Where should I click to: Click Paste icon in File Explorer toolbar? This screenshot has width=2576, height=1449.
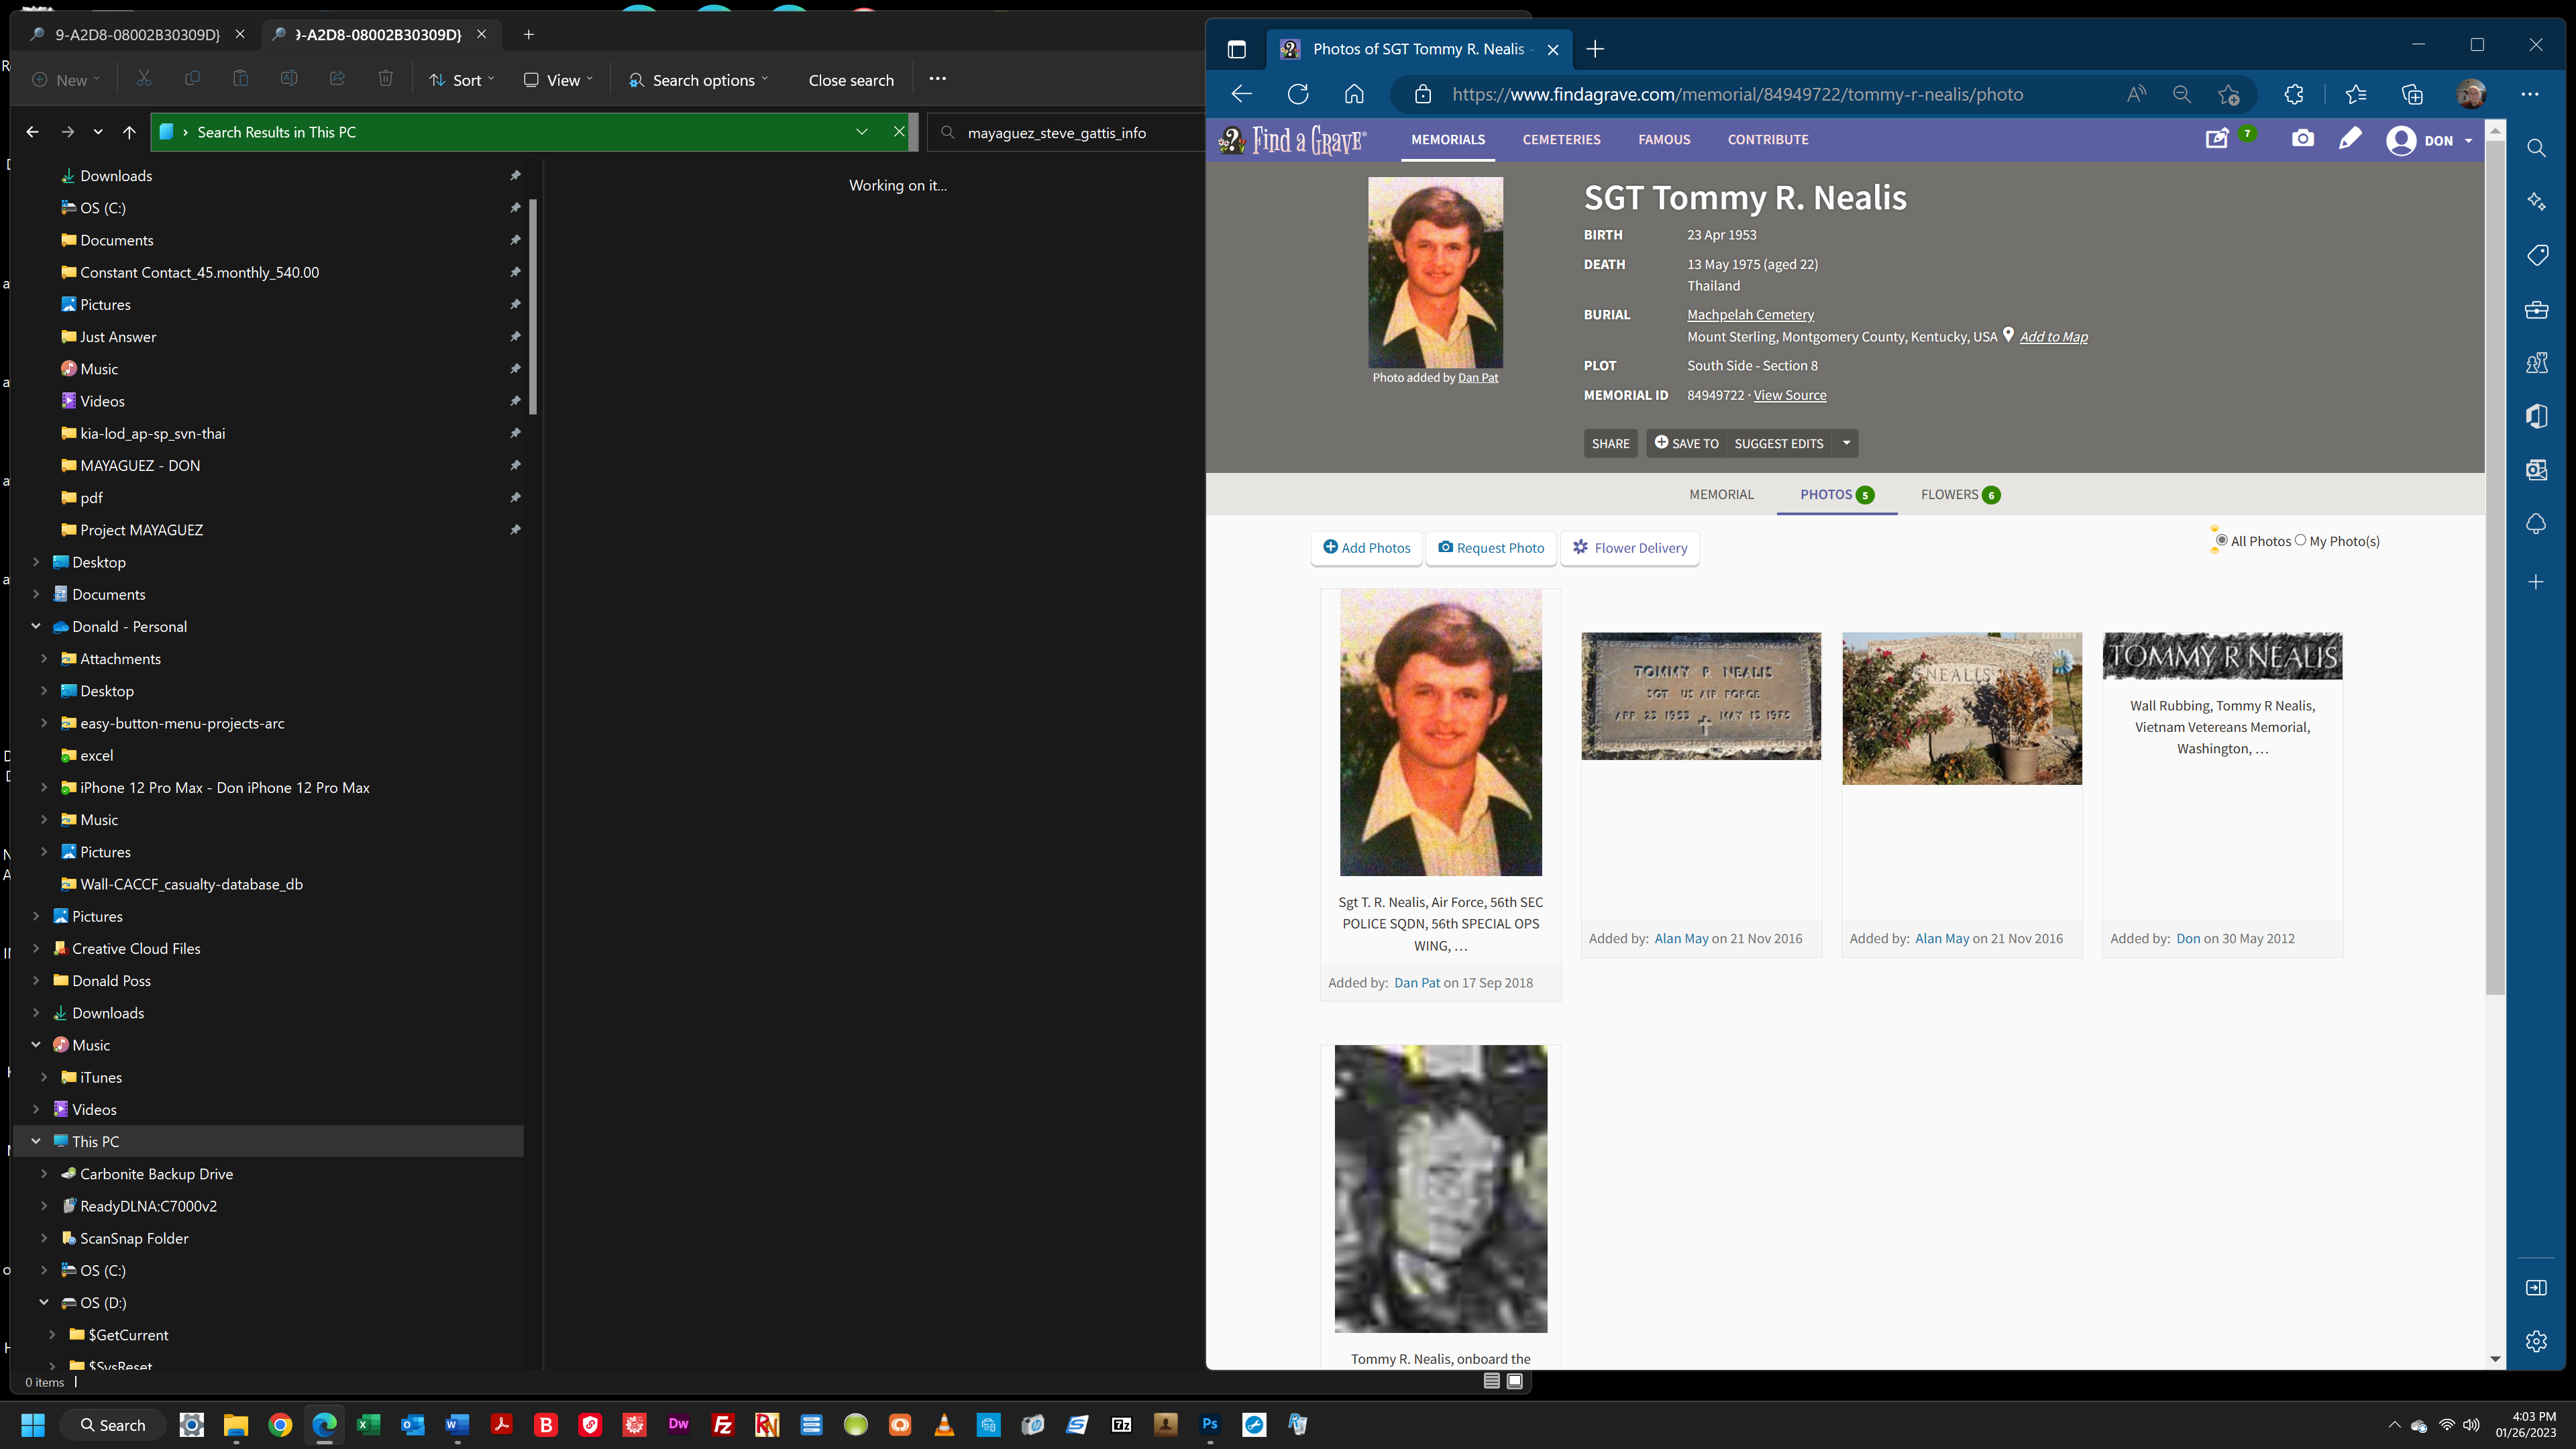(240, 79)
